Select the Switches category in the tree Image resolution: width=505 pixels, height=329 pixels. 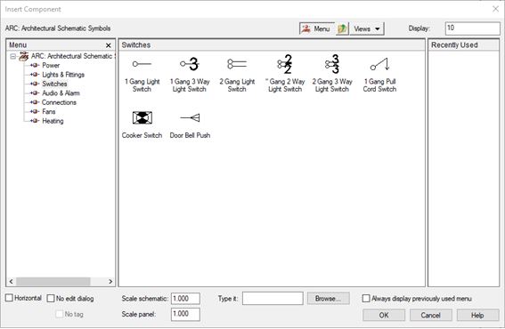coord(54,84)
